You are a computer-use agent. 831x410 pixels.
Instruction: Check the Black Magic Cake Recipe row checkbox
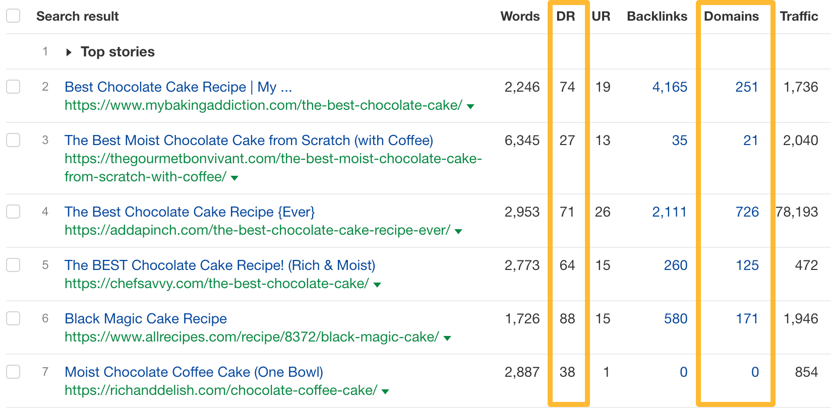pos(13,318)
